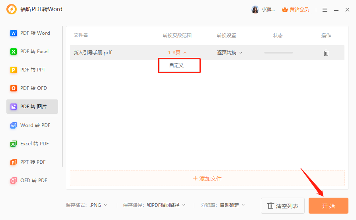Click 添加文件 to add files
This screenshot has width=356, height=220.
(207, 178)
